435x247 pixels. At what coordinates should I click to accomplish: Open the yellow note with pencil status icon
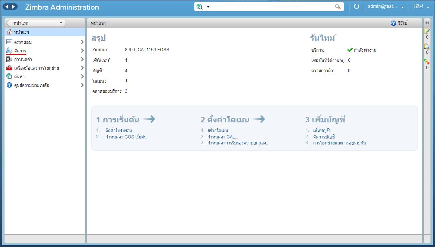[x=427, y=31]
